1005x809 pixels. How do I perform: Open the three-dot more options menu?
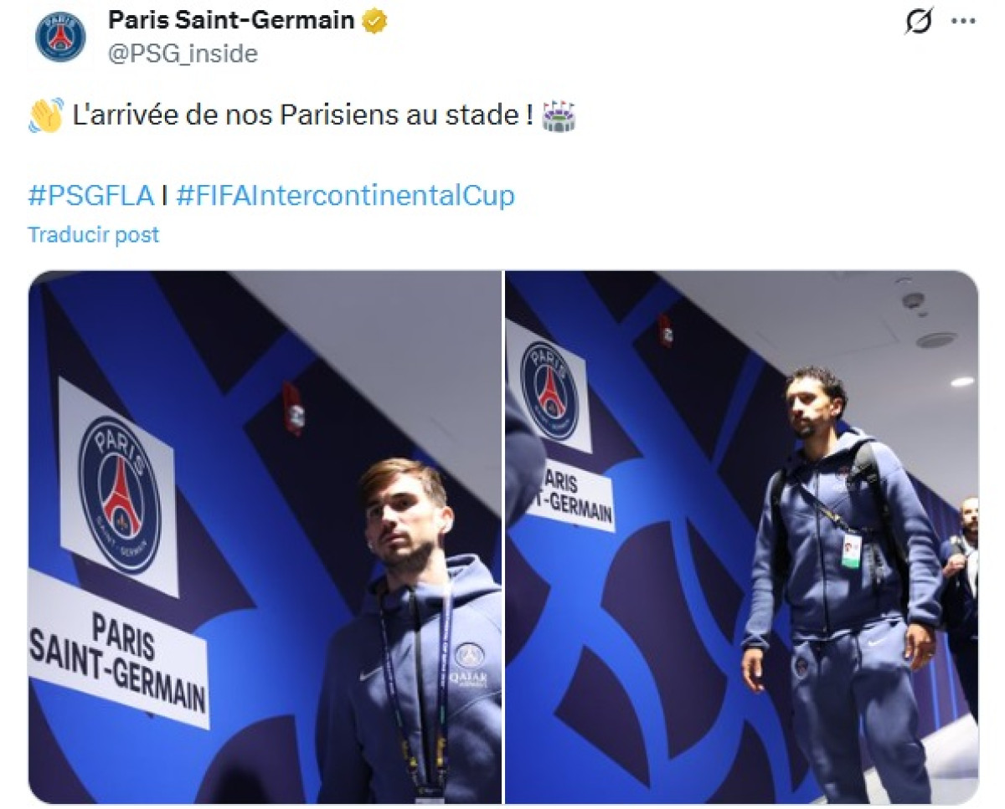(963, 22)
